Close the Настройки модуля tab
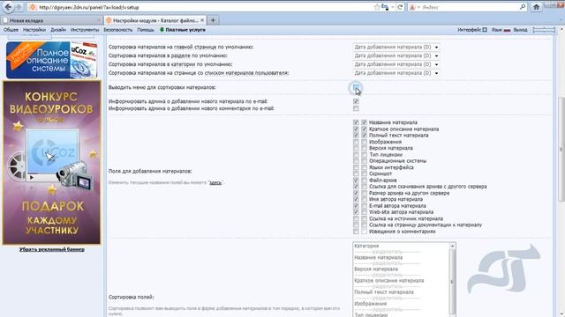This screenshot has height=317, width=565. pos(202,20)
